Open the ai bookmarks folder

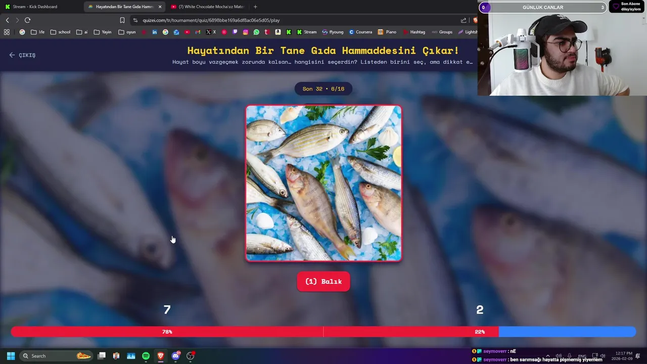82,32
